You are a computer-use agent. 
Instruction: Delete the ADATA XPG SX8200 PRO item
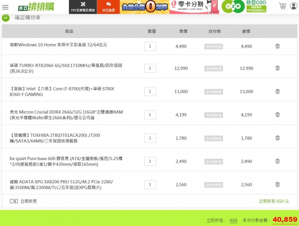277,184
